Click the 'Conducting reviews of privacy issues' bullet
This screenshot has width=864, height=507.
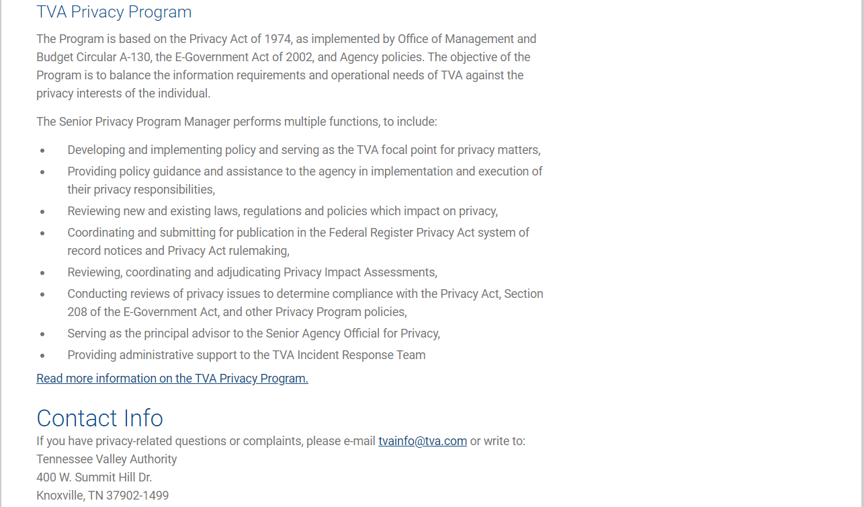[305, 303]
